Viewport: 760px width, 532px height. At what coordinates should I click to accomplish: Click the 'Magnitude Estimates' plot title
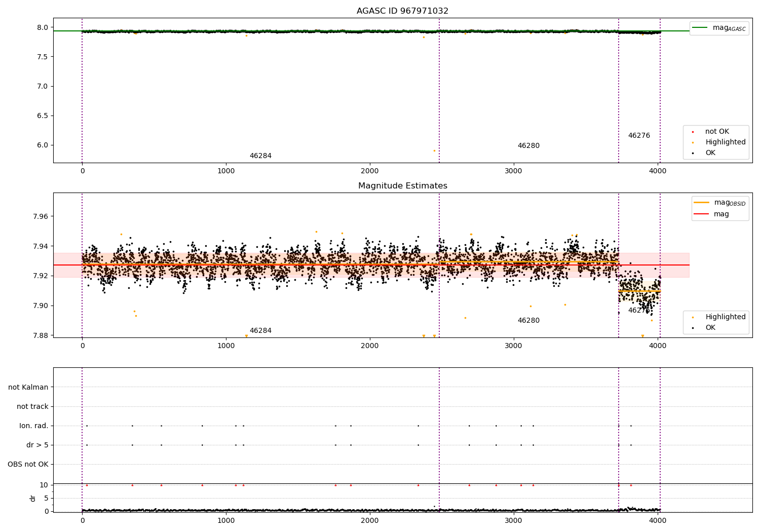402,186
